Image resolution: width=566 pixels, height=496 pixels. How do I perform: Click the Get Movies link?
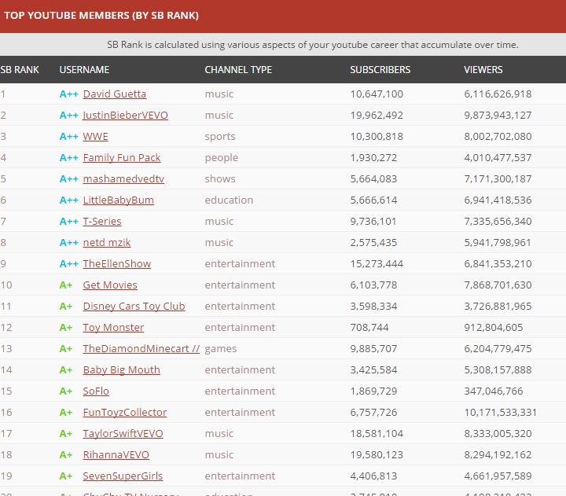pyautogui.click(x=110, y=285)
